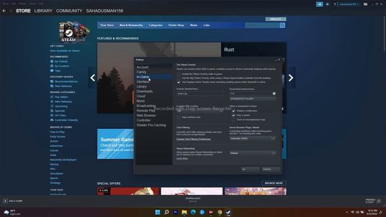
Task: Toggle High contrast color checkbox
Action: pos(179,117)
